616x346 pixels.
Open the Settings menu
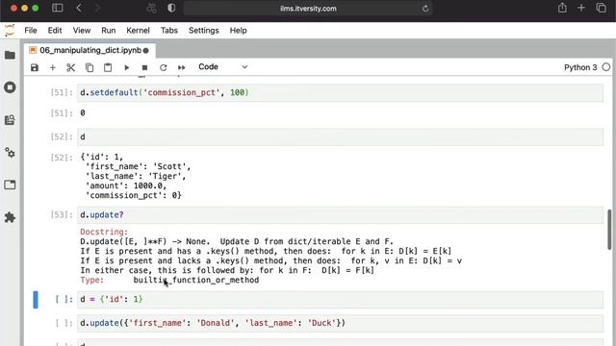203,30
